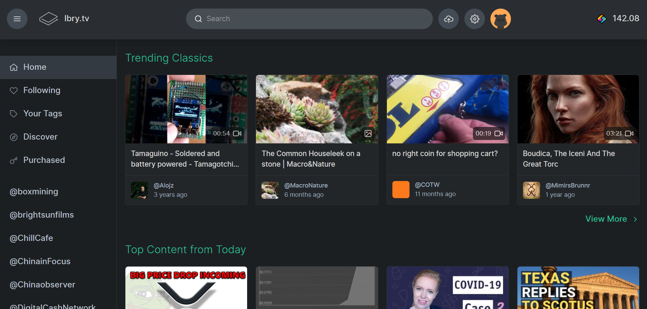
Task: Click the video icon on shopping cart thumbnail
Action: (499, 133)
